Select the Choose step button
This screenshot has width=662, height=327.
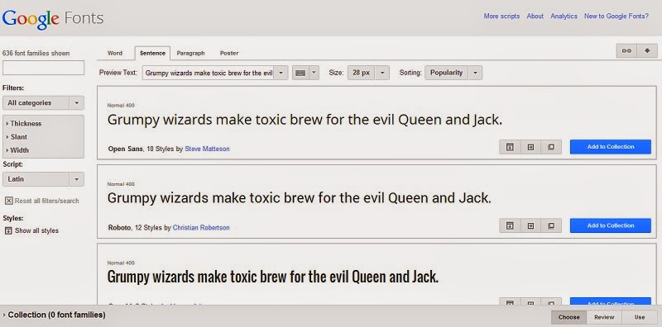click(x=568, y=317)
